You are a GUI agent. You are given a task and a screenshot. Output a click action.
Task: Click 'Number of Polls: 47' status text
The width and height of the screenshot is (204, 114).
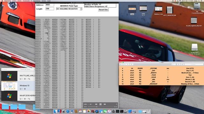93,4
